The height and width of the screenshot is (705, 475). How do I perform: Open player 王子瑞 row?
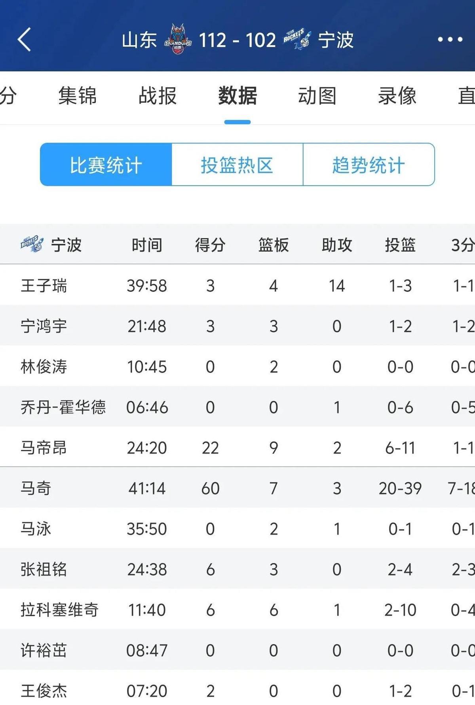point(237,285)
